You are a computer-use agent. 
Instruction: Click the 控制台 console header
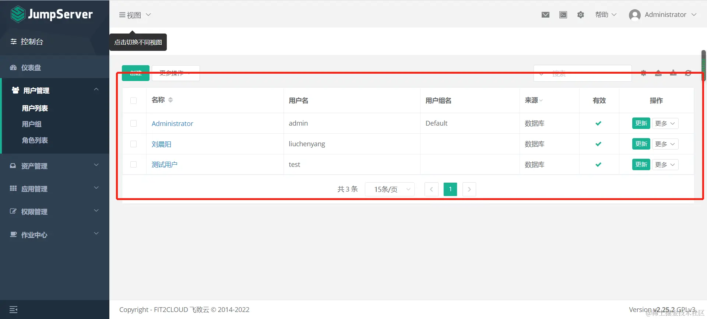coord(27,42)
